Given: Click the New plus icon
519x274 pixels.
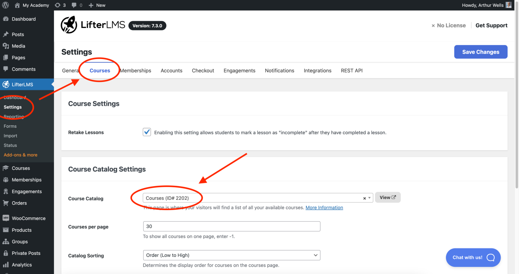Looking at the screenshot, I should pyautogui.click(x=91, y=5).
